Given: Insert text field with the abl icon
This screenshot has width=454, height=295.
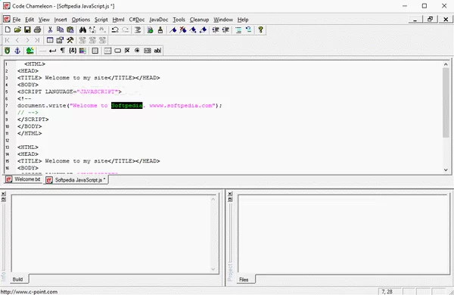Looking at the screenshot, I should pos(157,51).
